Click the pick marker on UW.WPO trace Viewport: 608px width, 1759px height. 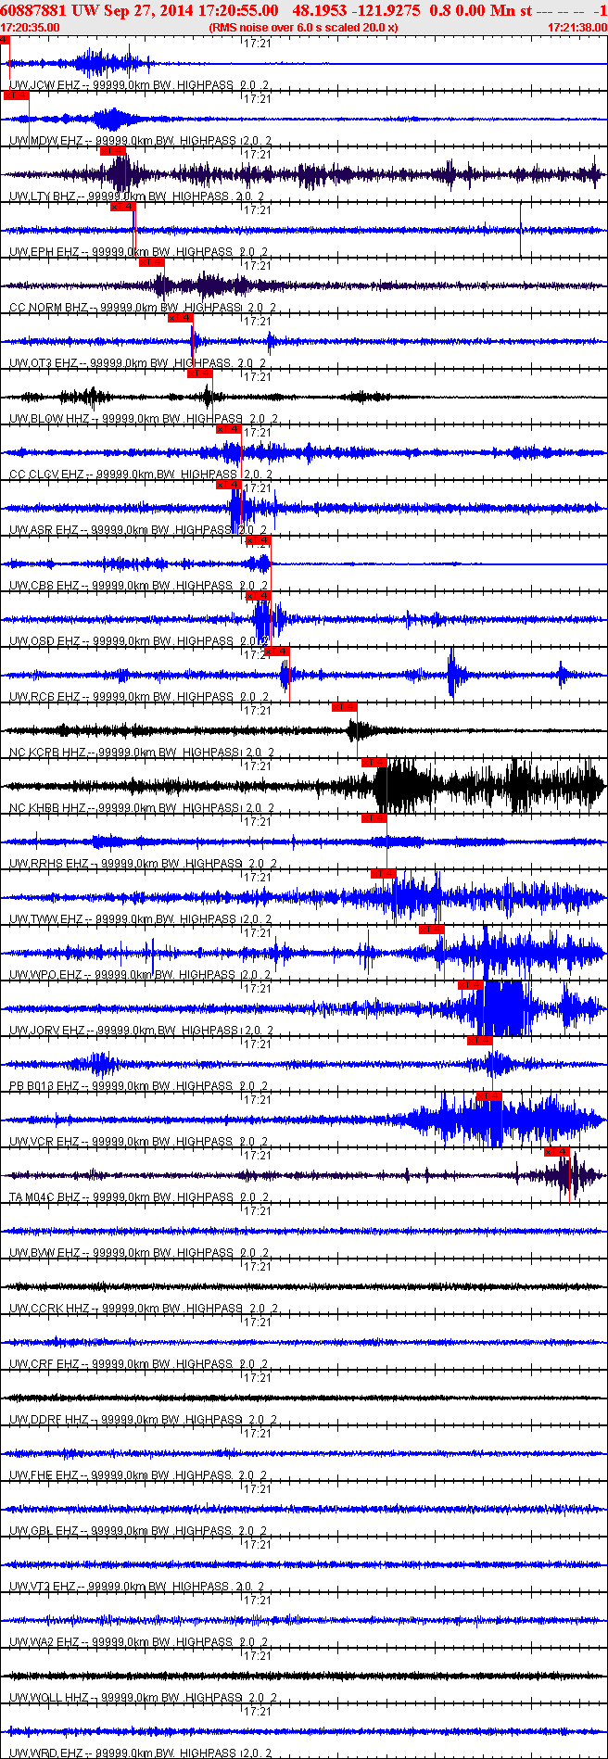pos(431,930)
